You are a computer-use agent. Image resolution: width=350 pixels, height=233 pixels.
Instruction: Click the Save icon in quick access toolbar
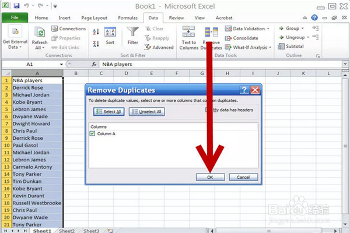pyautogui.click(x=16, y=6)
